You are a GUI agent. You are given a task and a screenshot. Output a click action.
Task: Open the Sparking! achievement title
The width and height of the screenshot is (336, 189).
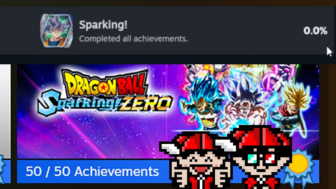[103, 25]
